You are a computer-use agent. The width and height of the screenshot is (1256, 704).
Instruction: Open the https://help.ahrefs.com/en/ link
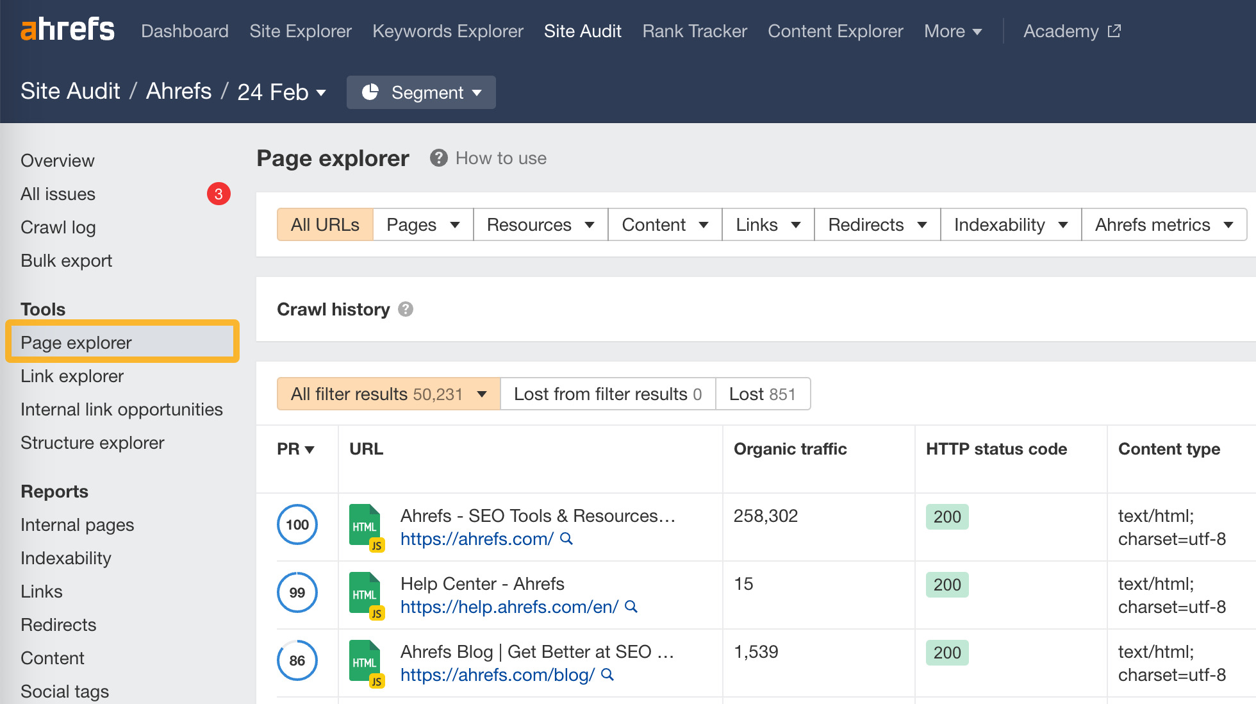click(x=508, y=607)
